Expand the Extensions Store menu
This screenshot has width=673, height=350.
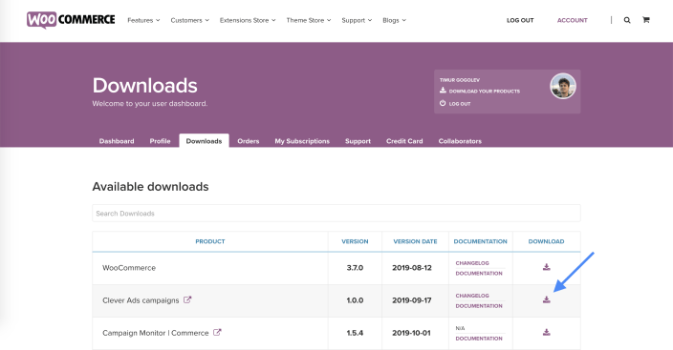(x=248, y=20)
